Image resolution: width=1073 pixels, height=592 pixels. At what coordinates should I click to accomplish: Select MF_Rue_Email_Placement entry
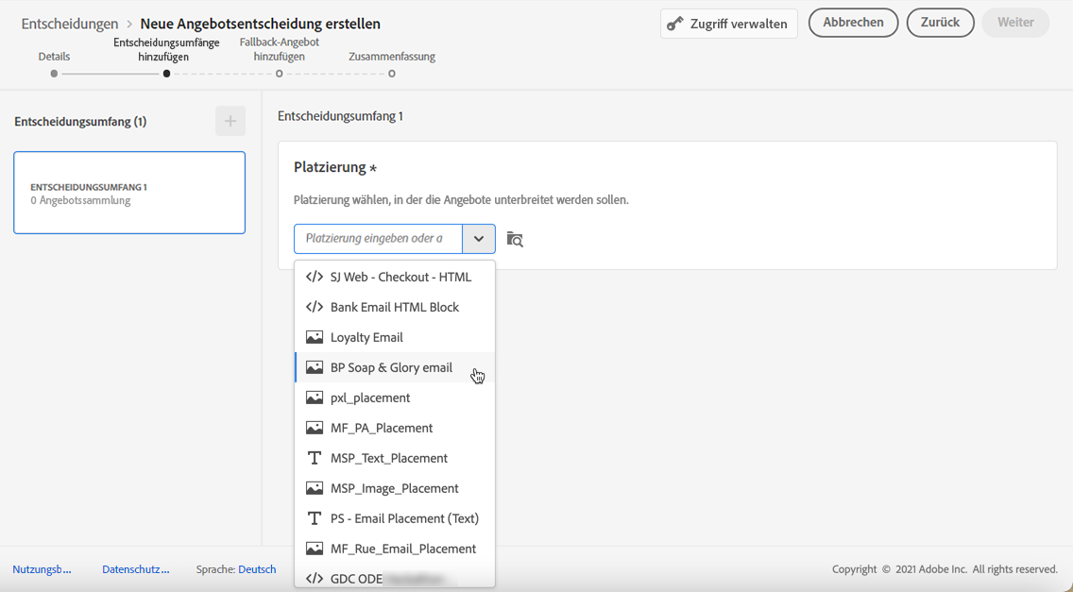pos(402,549)
